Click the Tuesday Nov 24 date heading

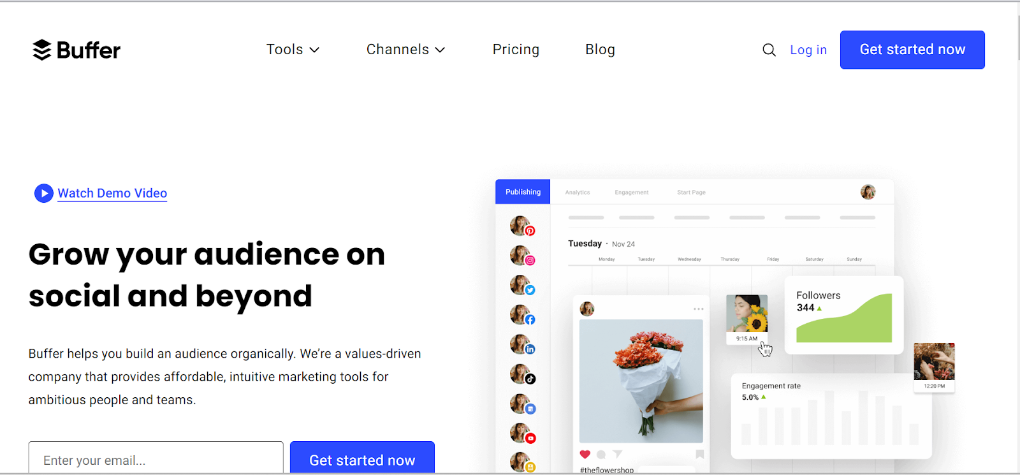(601, 244)
